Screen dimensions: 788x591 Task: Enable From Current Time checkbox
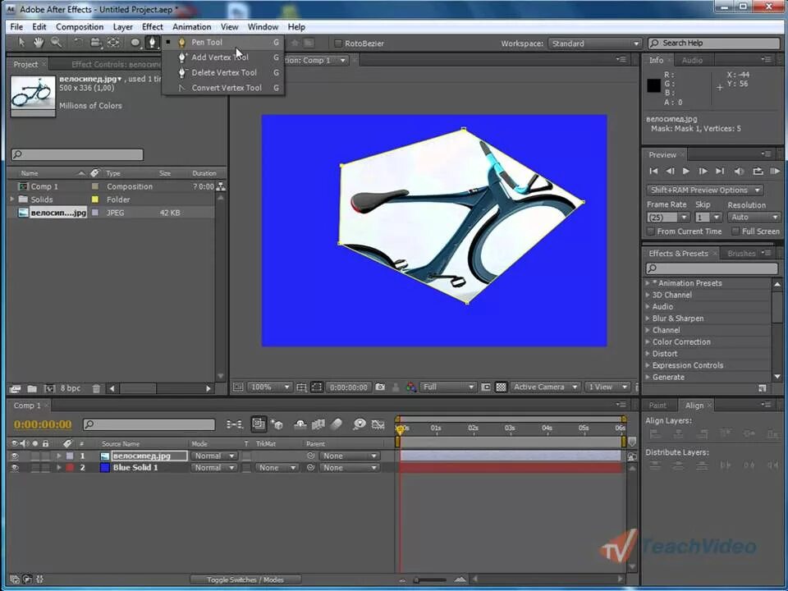(x=651, y=231)
